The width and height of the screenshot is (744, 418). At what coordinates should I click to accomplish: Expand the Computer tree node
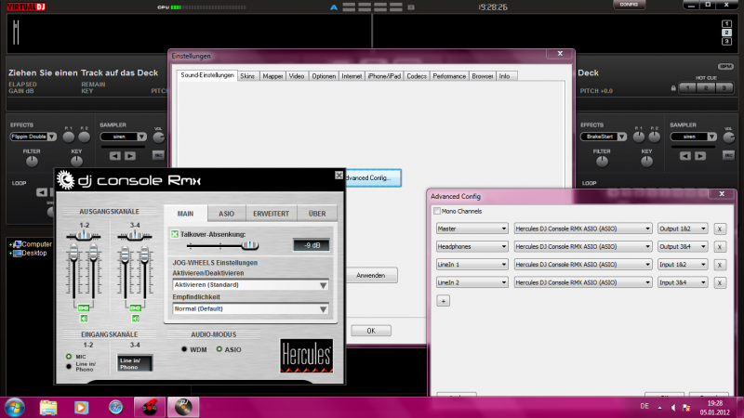(10, 244)
